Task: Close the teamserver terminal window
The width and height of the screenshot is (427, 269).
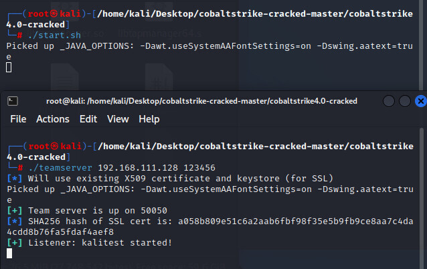Action: (x=420, y=101)
